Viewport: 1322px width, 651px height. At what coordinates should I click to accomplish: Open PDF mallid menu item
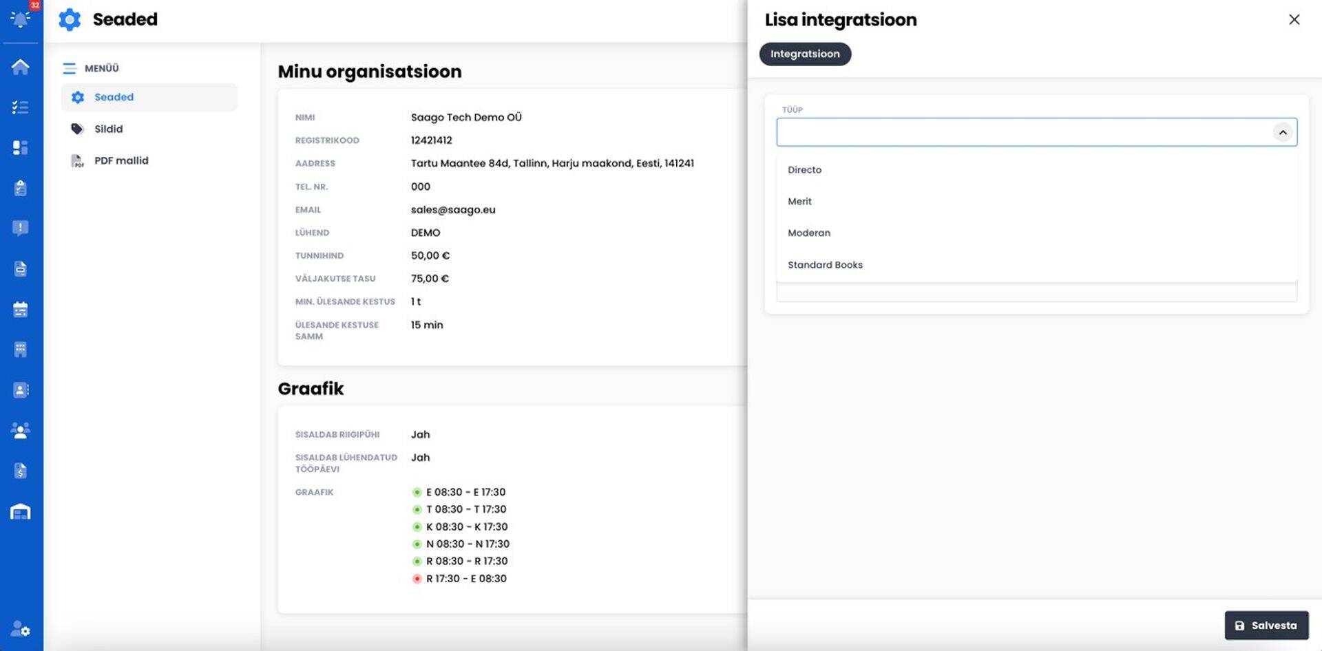121,160
